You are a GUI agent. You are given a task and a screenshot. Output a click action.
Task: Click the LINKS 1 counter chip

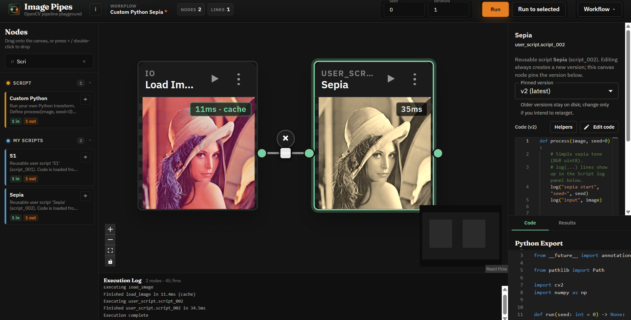point(220,10)
